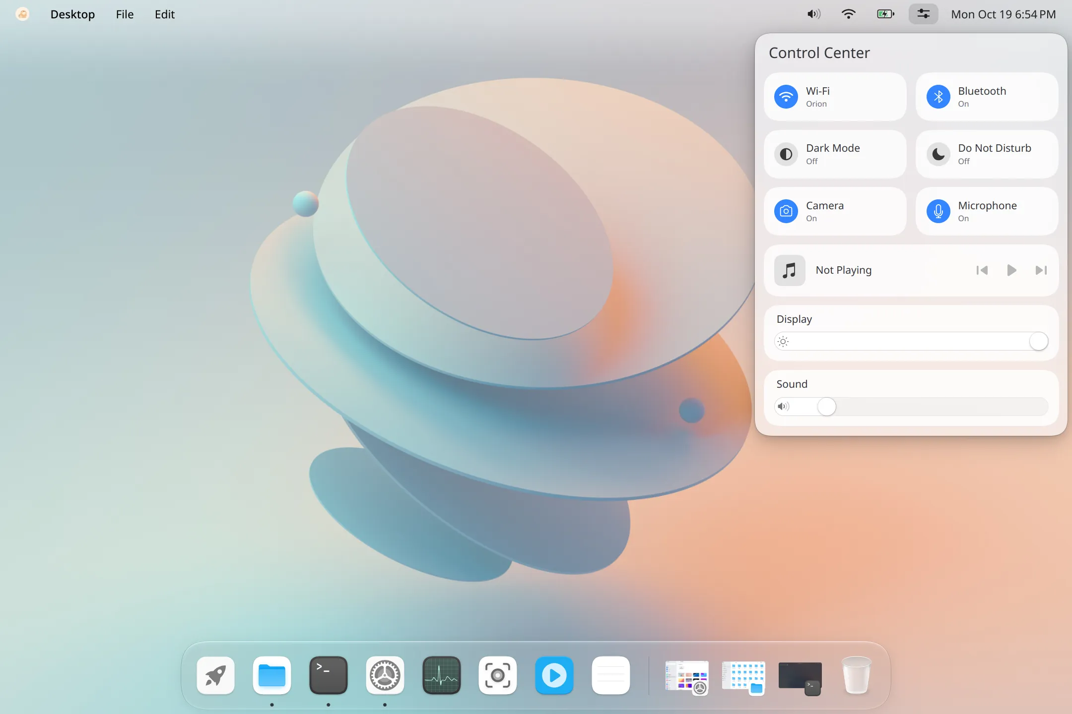The image size is (1072, 714).
Task: Open the white notes app dock icon
Action: click(611, 675)
